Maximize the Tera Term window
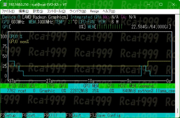The image size is (180, 118). tap(161, 4)
